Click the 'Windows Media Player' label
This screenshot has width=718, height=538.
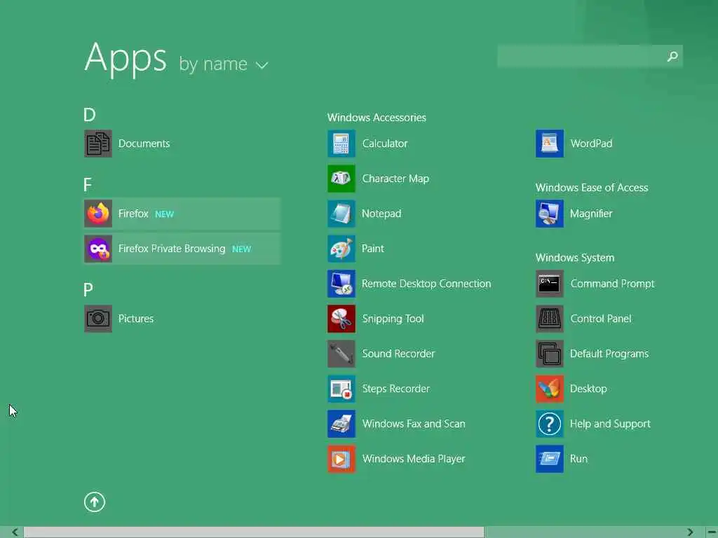click(414, 459)
